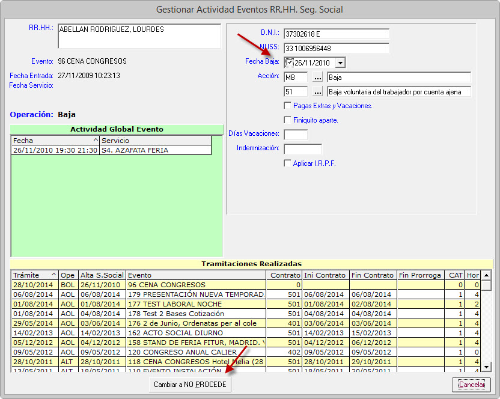Click the Cancelar button
Image resolution: width=500 pixels, height=399 pixels.
471,385
